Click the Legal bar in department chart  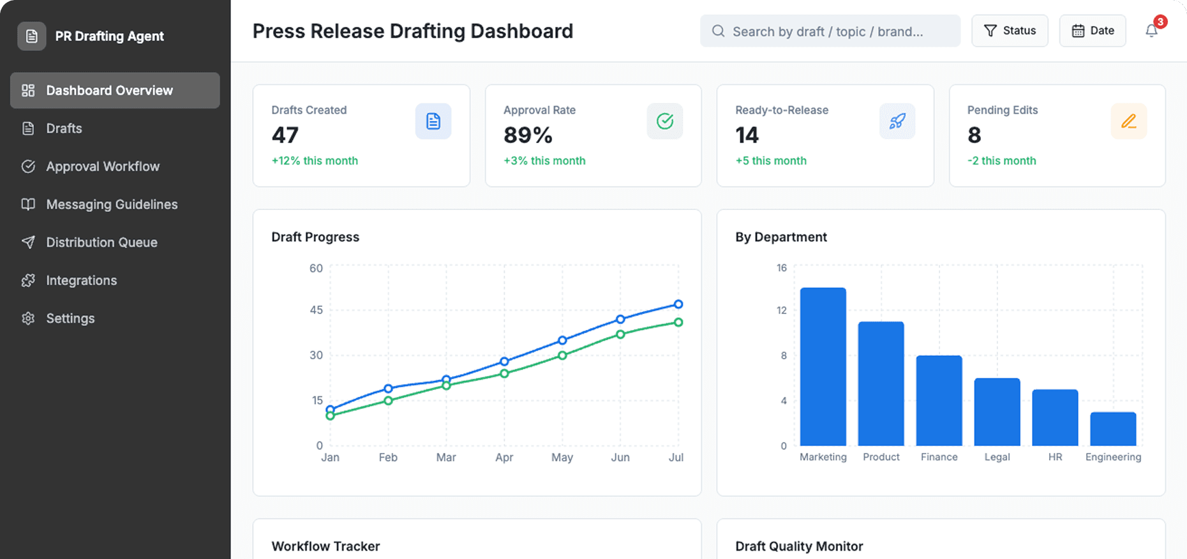(997, 412)
